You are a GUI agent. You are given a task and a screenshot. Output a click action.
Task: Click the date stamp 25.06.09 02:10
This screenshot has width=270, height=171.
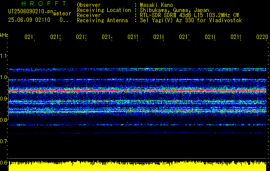point(29,20)
